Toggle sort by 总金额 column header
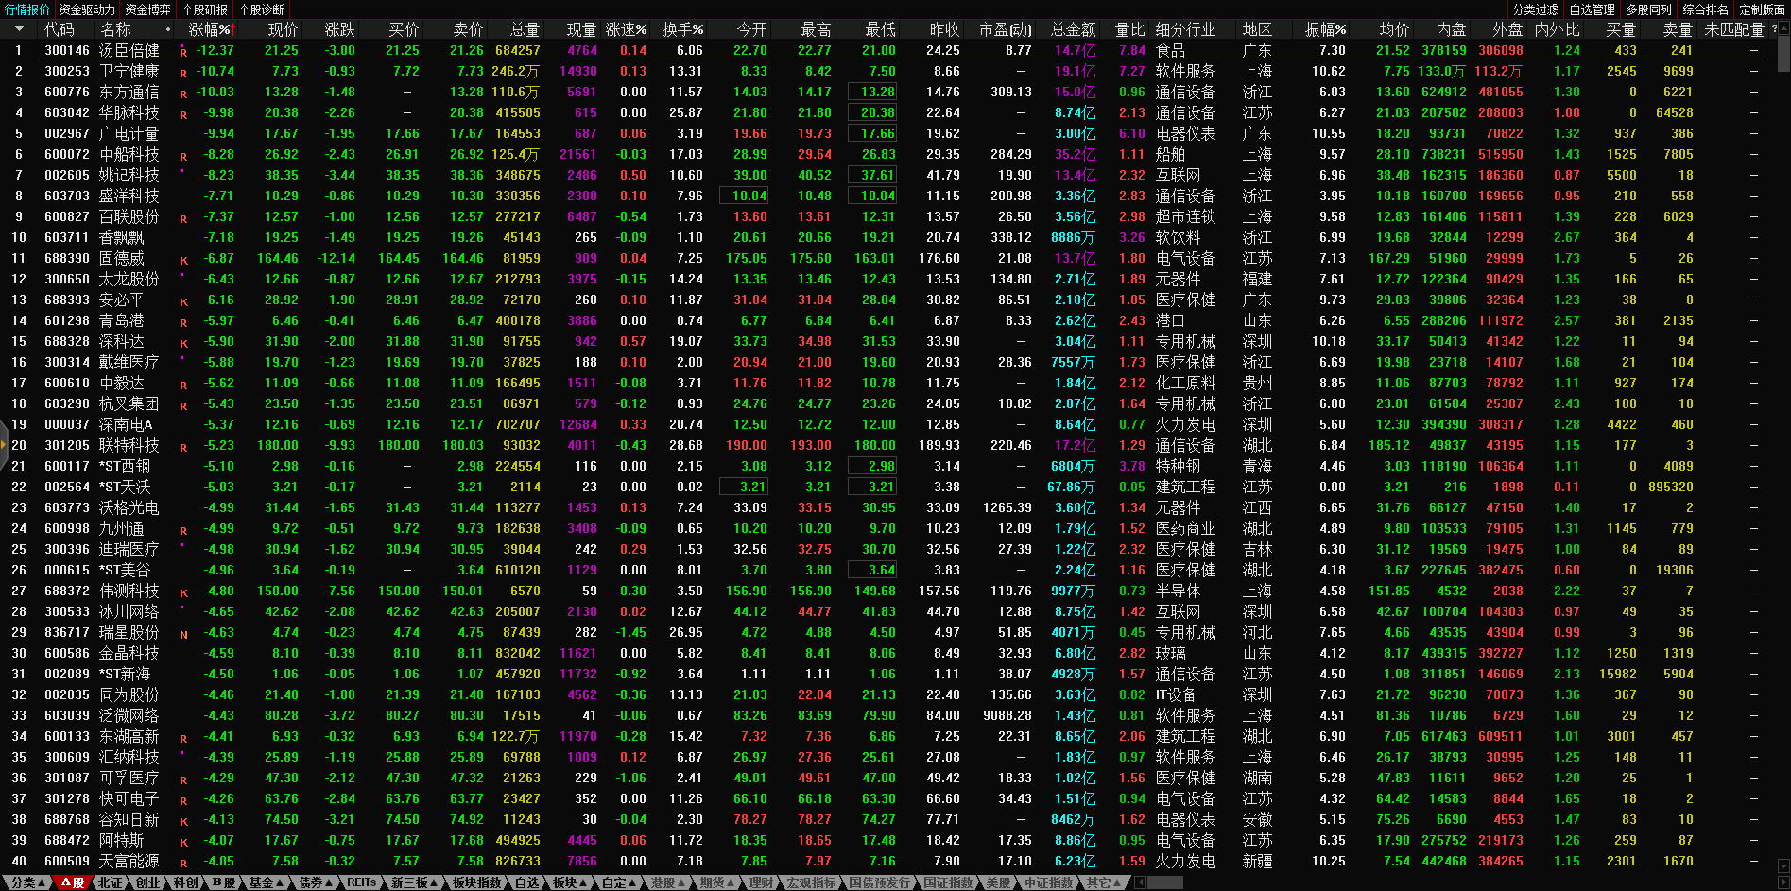Screen dimensions: 1791x891 [x=1073, y=30]
